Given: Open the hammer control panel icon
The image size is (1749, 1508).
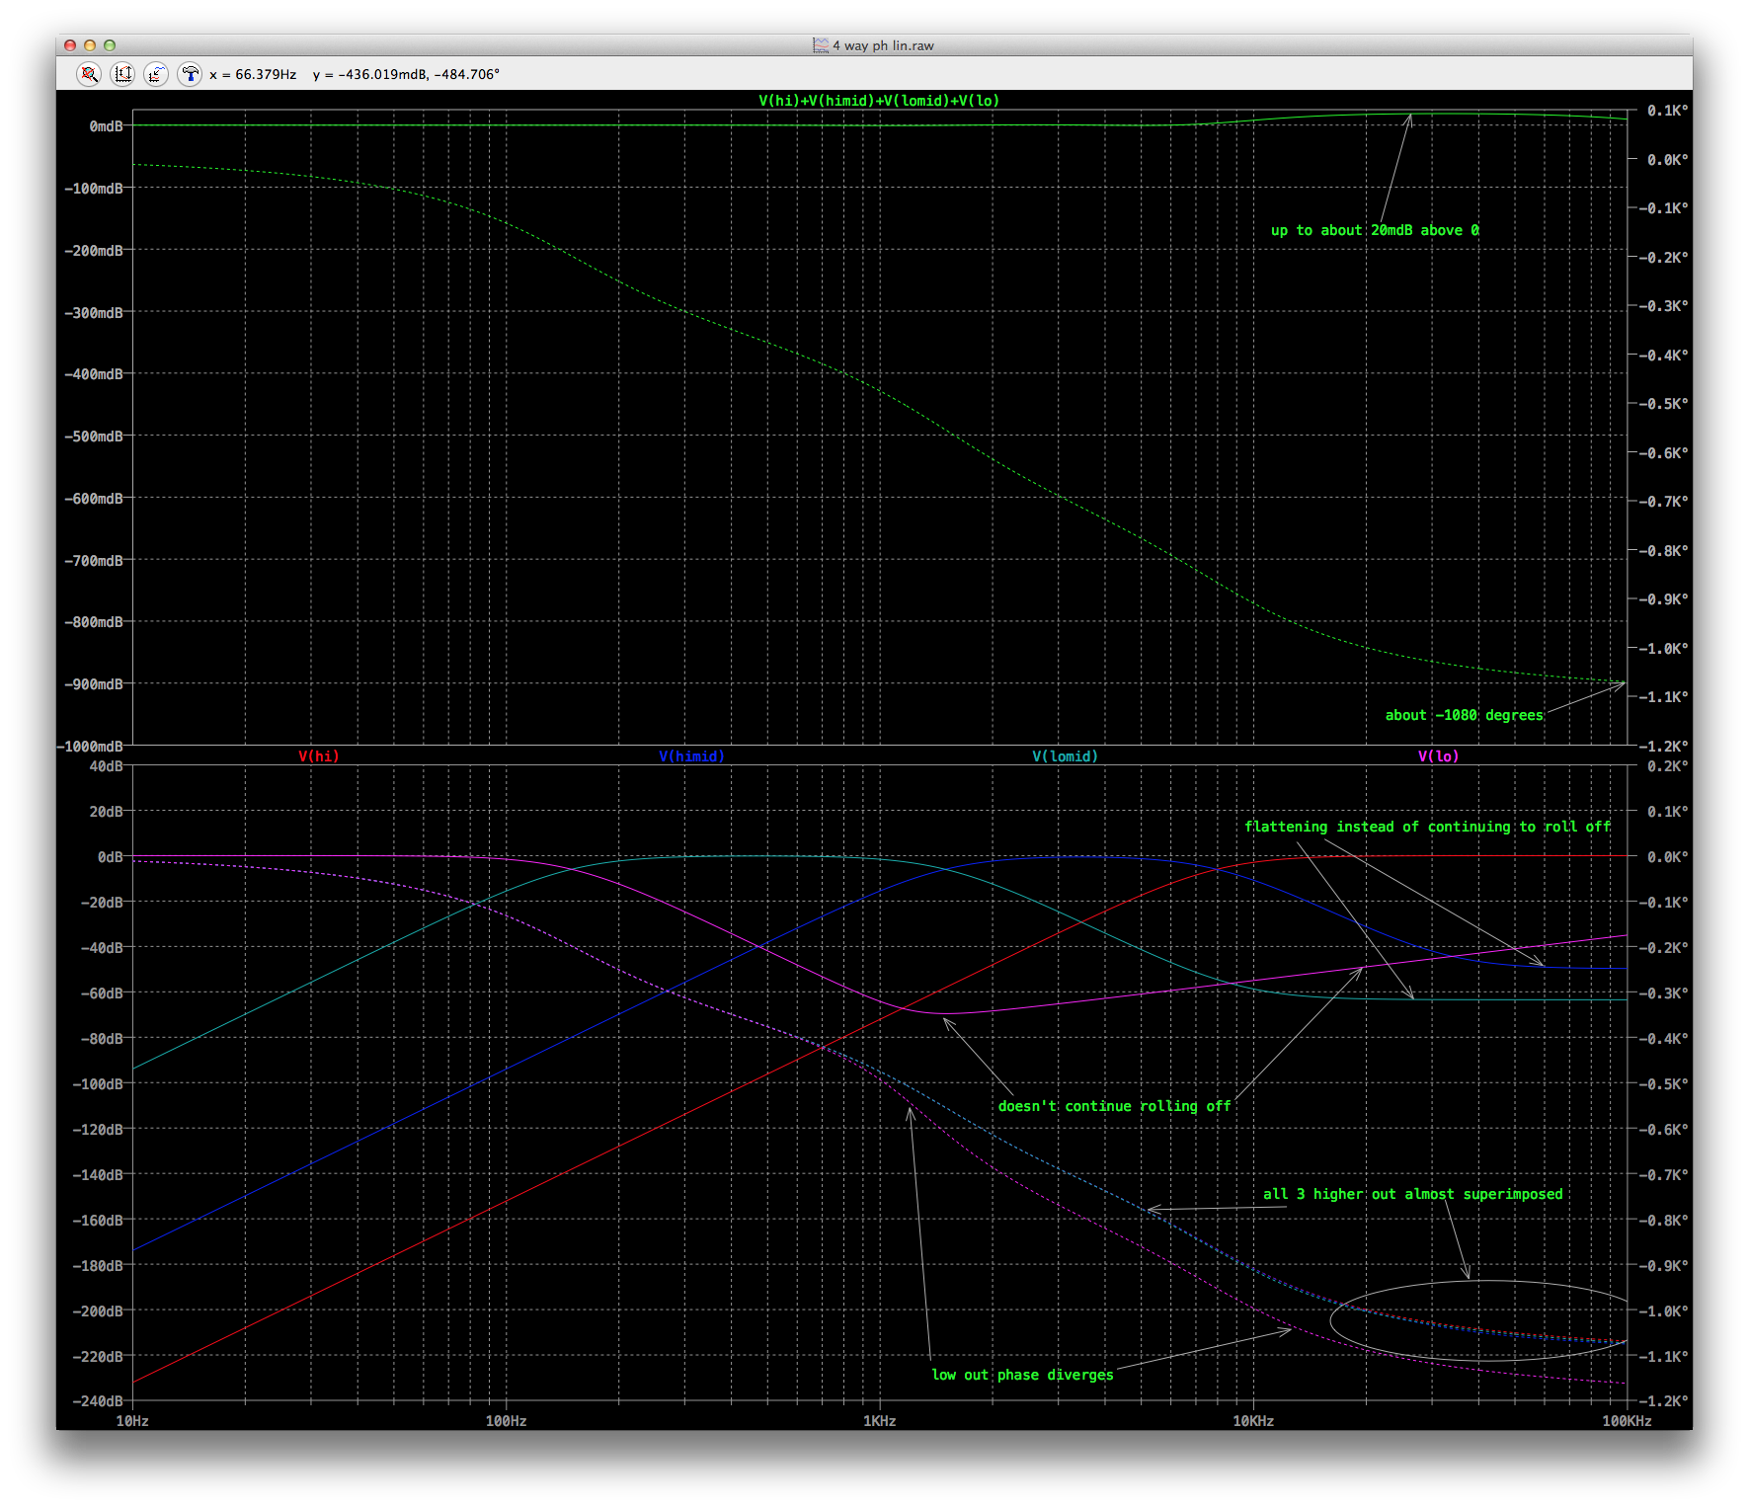Looking at the screenshot, I should [190, 74].
